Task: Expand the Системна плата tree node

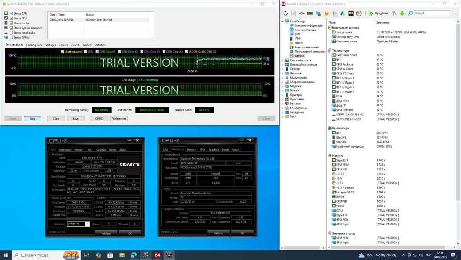Action: (x=284, y=60)
